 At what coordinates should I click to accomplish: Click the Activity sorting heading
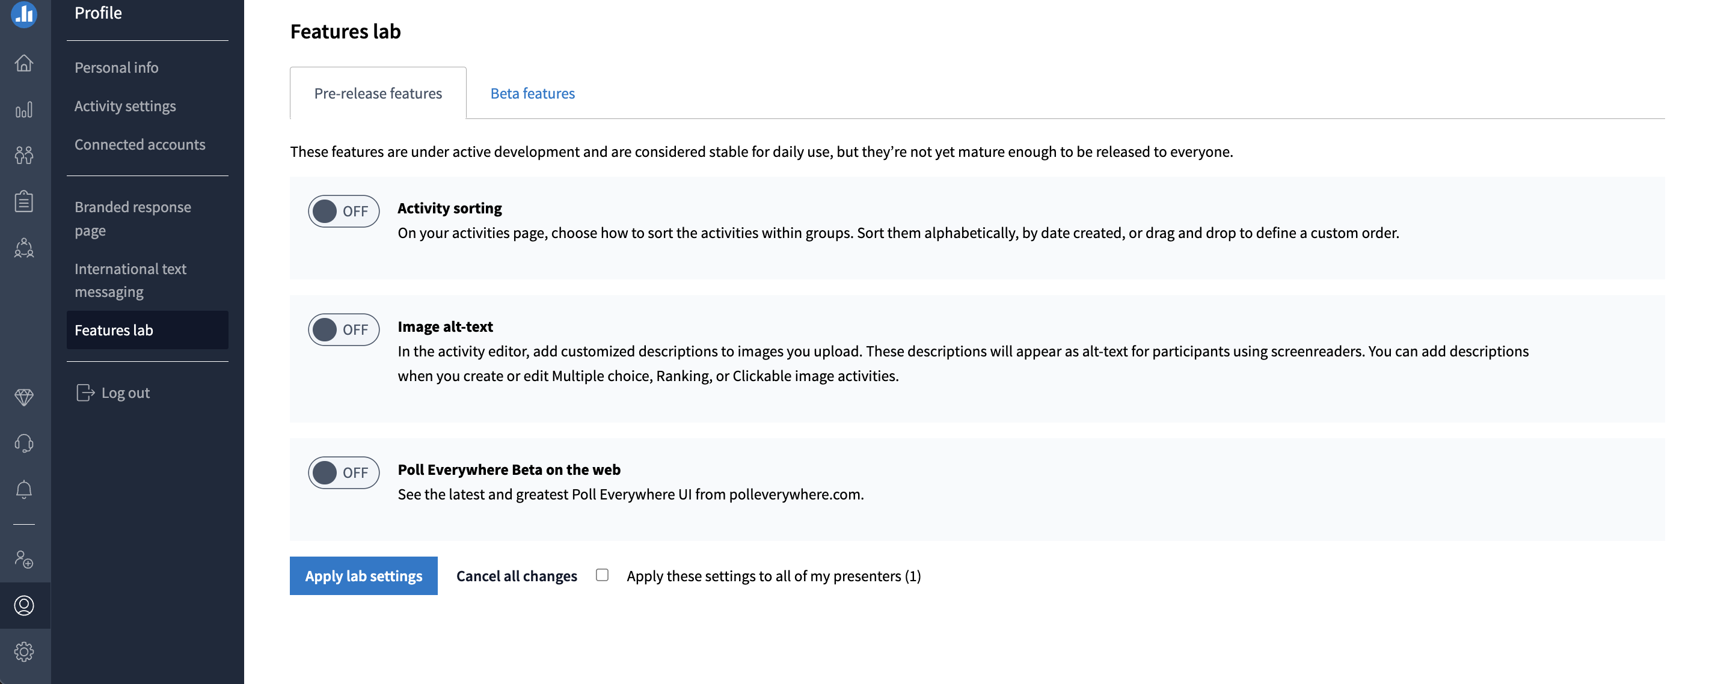pos(450,207)
